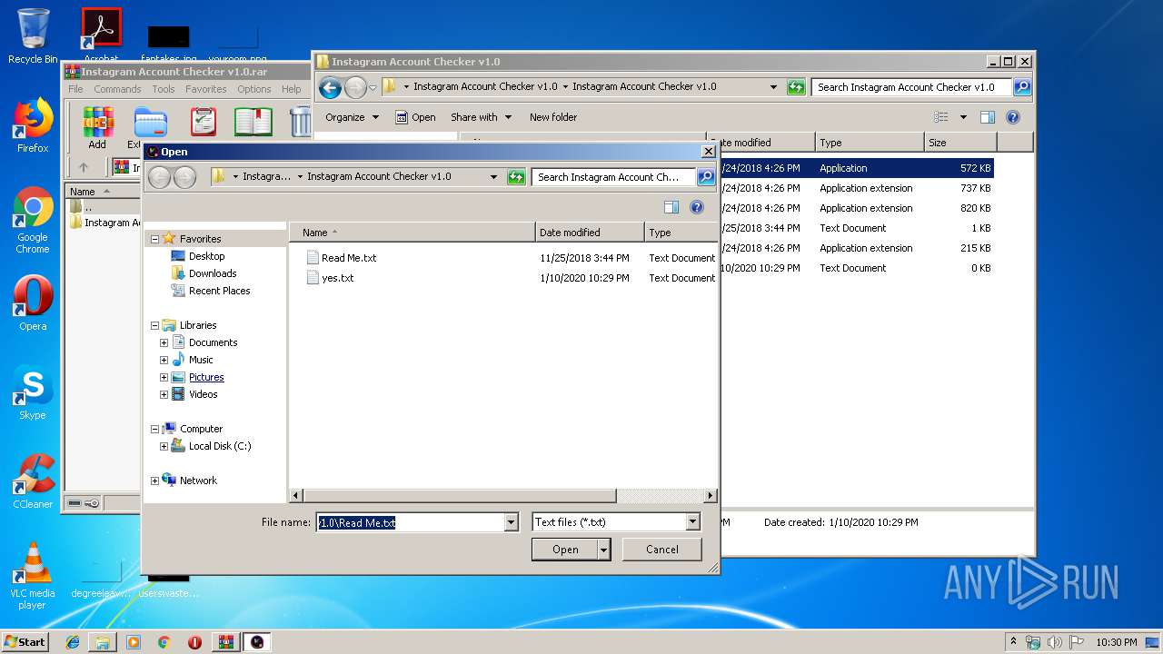Select the Read Me.txt file
Image resolution: width=1163 pixels, height=654 pixels.
pyautogui.click(x=349, y=258)
